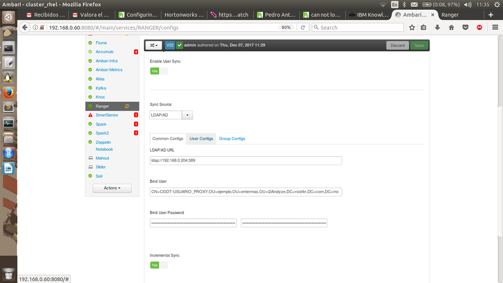Switch to Hortonworks browser tab
Screen dimensions: 503x283
pyautogui.click(x=183, y=15)
